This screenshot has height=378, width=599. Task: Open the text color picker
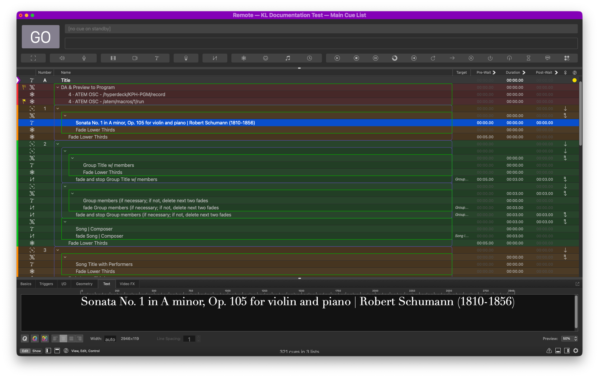pyautogui.click(x=35, y=338)
